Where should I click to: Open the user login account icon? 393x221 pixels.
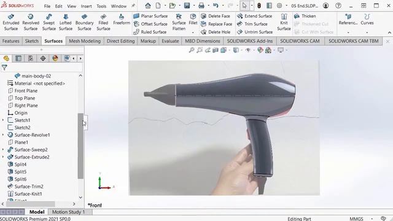tap(325, 6)
